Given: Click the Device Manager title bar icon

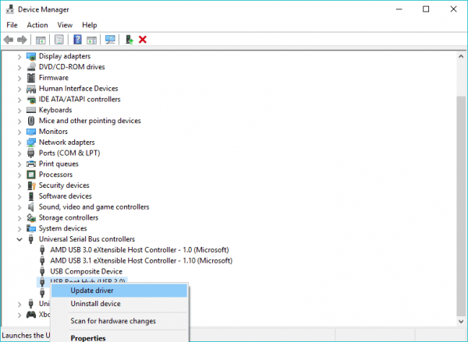Looking at the screenshot, I should click(10, 9).
